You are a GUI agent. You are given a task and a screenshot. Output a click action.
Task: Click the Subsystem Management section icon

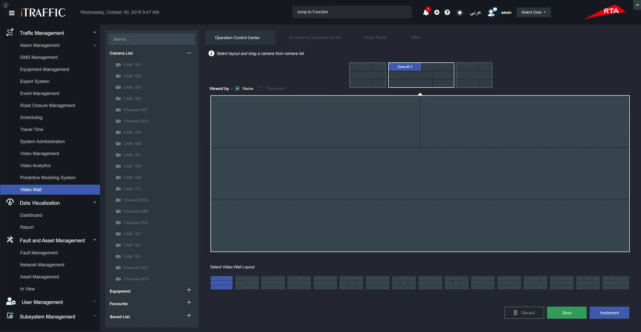(x=10, y=316)
